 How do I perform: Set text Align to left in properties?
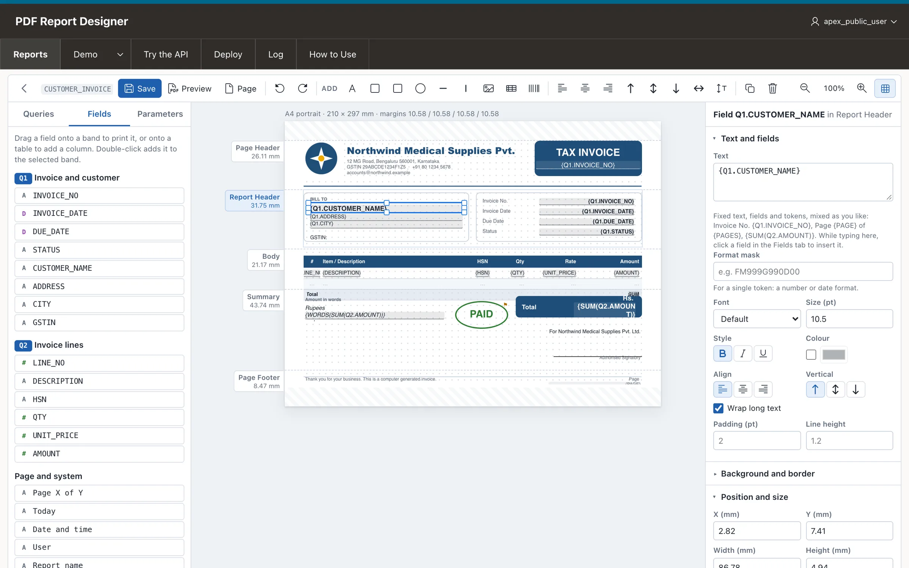click(x=722, y=389)
